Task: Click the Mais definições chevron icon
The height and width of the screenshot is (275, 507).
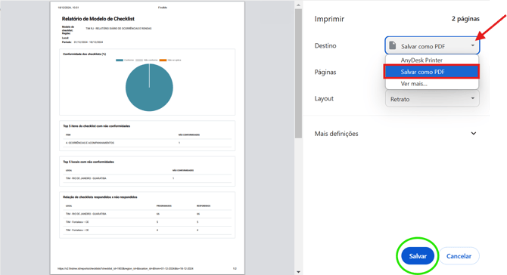Action: (x=474, y=133)
